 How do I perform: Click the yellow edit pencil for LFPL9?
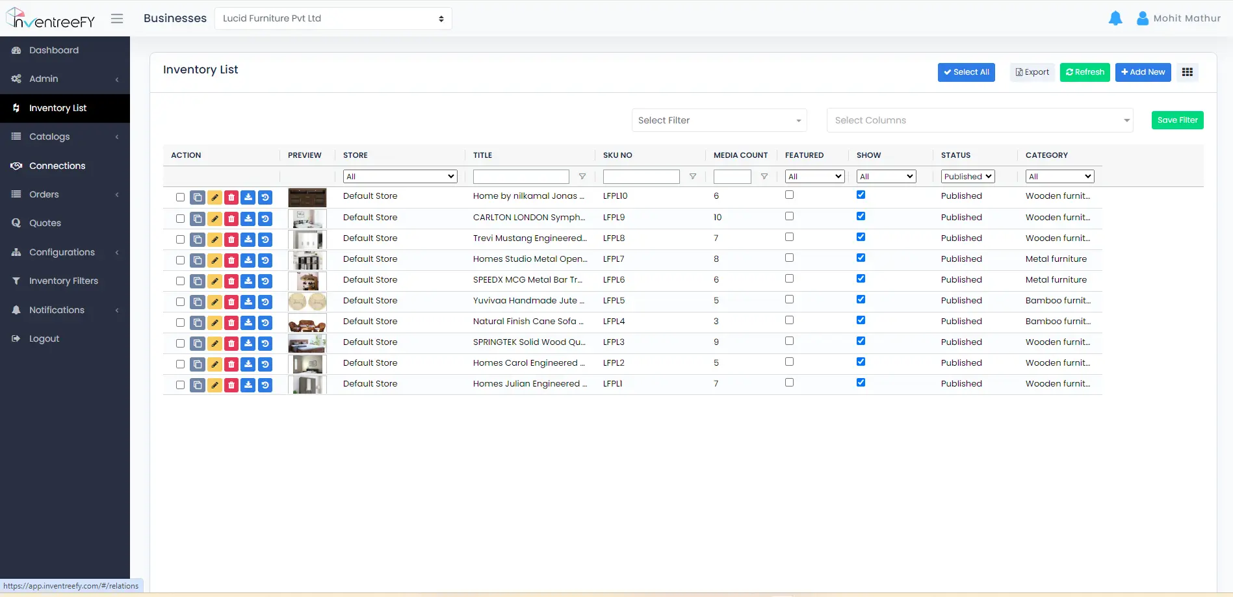coord(214,219)
